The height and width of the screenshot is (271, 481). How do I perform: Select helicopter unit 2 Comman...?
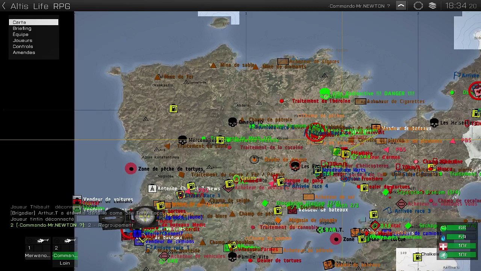pyautogui.click(x=65, y=248)
